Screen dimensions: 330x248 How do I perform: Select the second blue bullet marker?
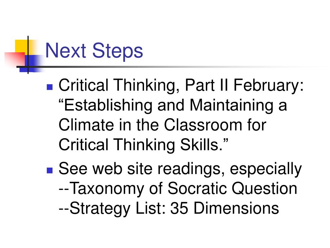(x=49, y=170)
